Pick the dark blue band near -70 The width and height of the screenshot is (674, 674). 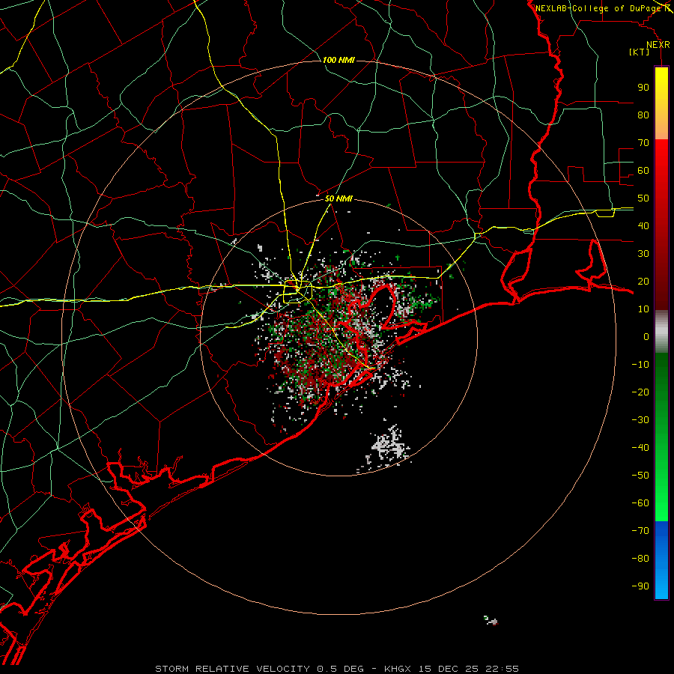pos(661,531)
